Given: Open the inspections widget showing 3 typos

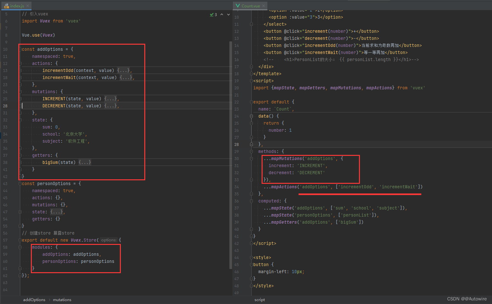Looking at the screenshot, I should coord(213,14).
